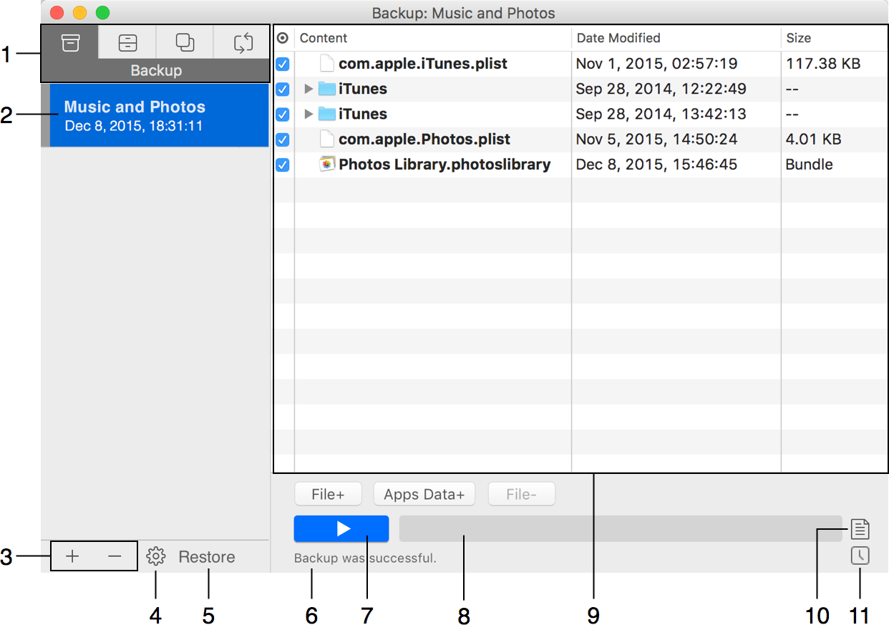Click the File+ button
This screenshot has height=625, width=889.
pyautogui.click(x=328, y=494)
